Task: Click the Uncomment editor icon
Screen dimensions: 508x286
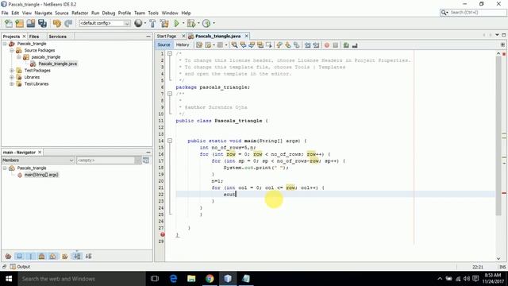Action: click(355, 45)
